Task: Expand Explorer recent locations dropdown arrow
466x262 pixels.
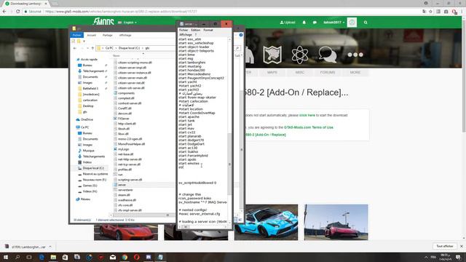Action: pyautogui.click(x=87, y=48)
